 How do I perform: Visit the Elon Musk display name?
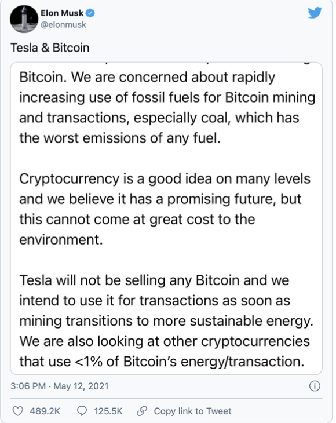tap(62, 13)
